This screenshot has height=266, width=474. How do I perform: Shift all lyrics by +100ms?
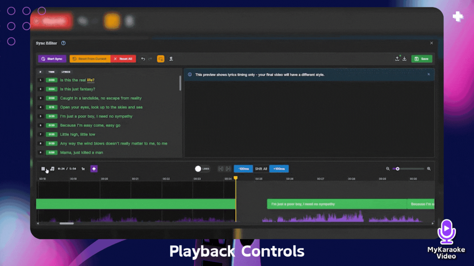[279, 169]
